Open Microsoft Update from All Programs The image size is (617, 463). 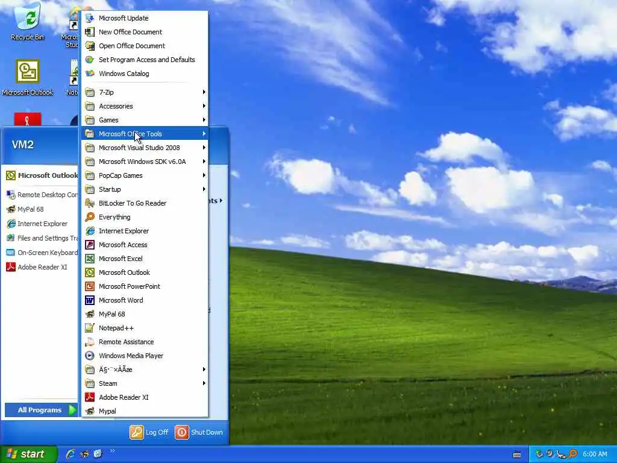145,18
